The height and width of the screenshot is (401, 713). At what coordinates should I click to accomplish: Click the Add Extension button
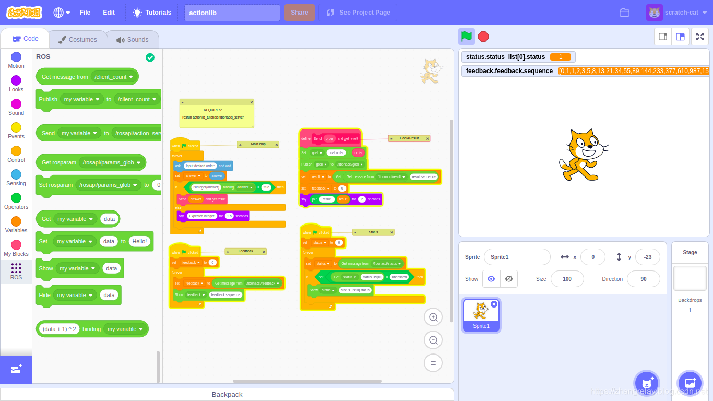point(16,369)
